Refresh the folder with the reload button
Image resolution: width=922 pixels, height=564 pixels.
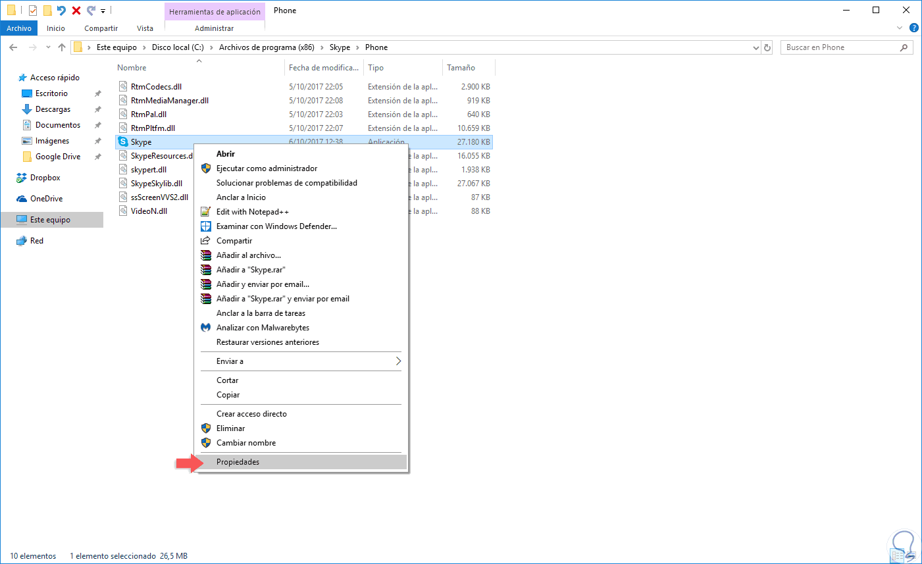(767, 47)
